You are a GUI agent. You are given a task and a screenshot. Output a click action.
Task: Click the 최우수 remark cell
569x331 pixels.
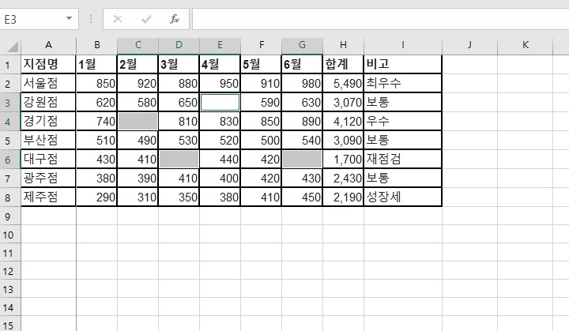[403, 84]
